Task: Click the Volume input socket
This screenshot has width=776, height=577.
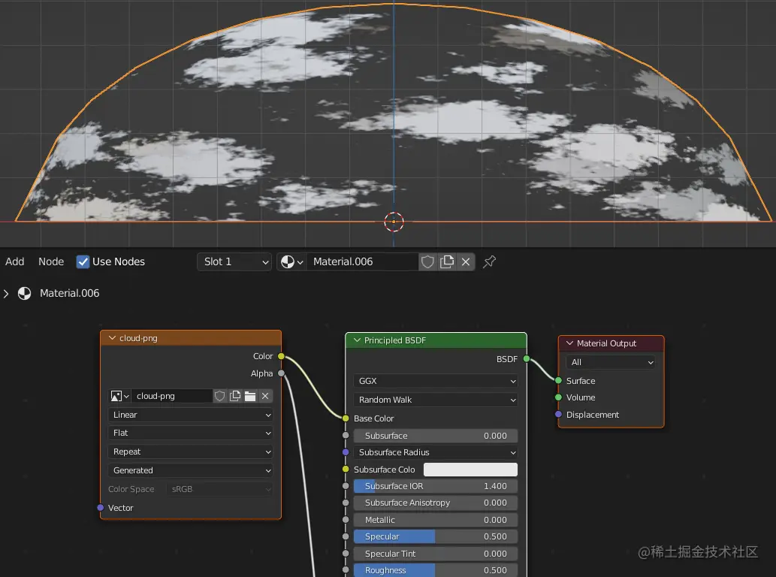Action: tap(558, 397)
